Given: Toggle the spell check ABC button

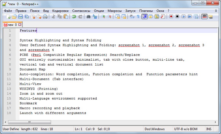Looking at the screenshot, I should (204, 17).
